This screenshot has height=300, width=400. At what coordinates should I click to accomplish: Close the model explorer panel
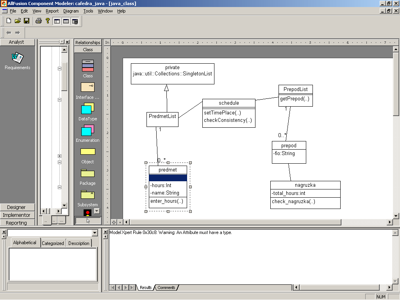[x=67, y=42]
